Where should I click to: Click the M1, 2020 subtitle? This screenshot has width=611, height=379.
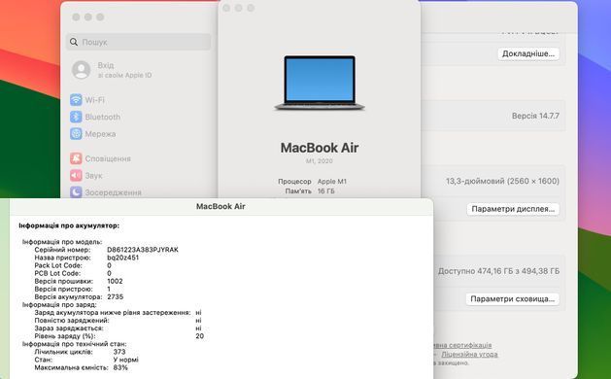tap(320, 160)
